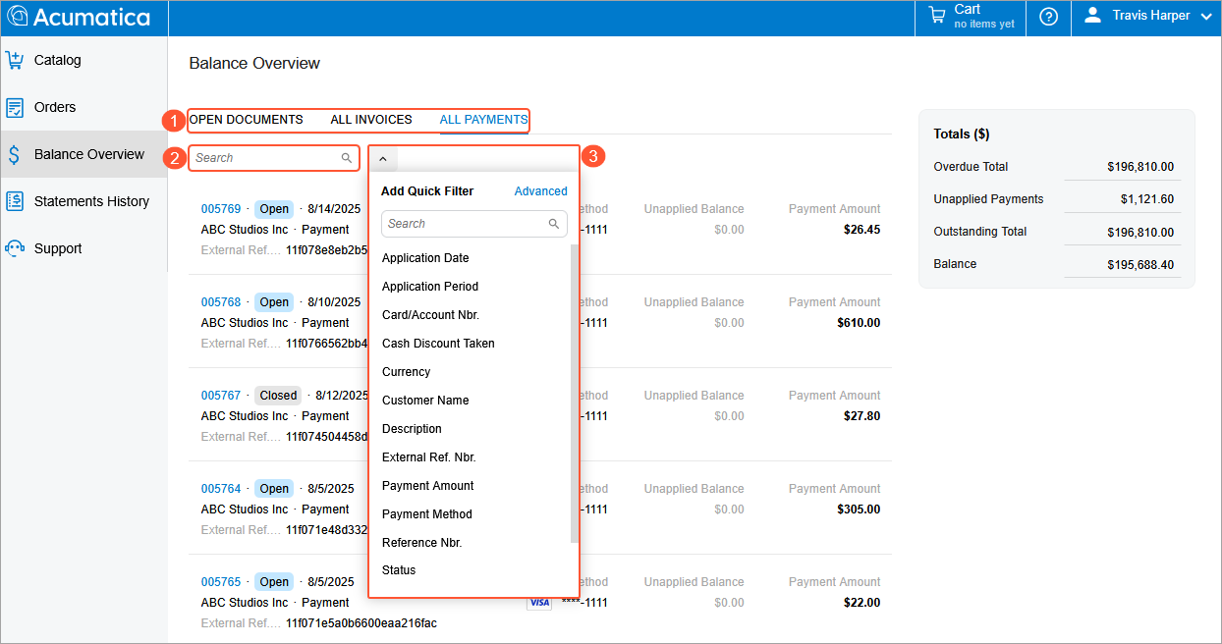Open payment 005767 reference link
Viewport: 1222px width, 644px height.
click(221, 396)
